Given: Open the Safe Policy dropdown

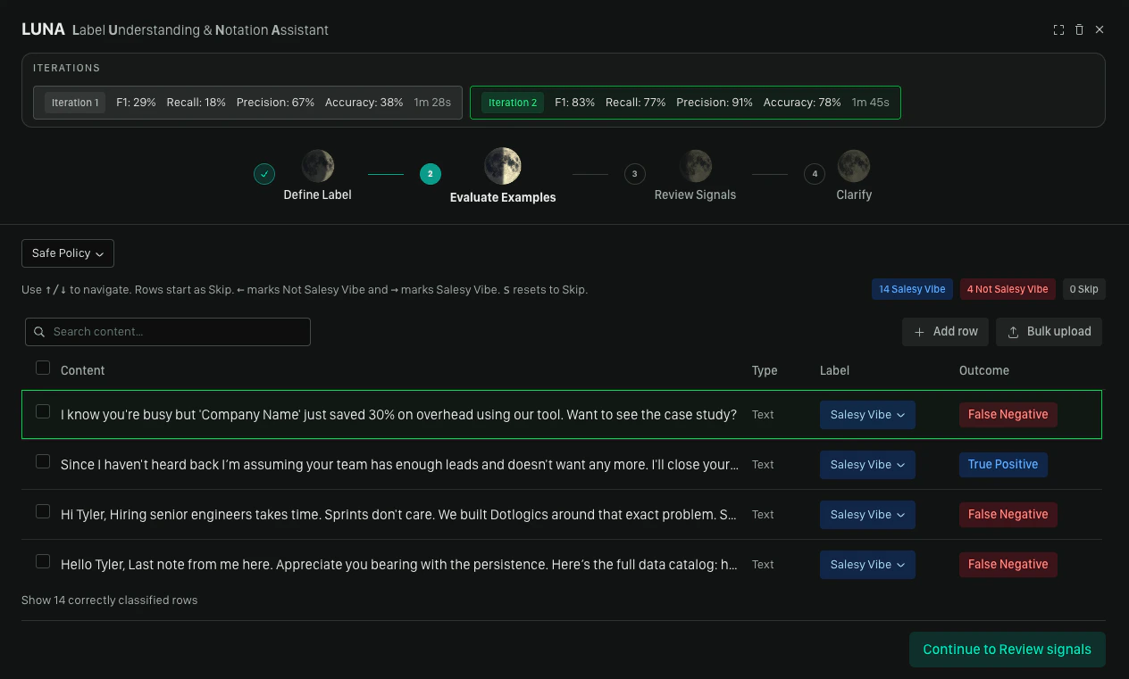Looking at the screenshot, I should [68, 253].
